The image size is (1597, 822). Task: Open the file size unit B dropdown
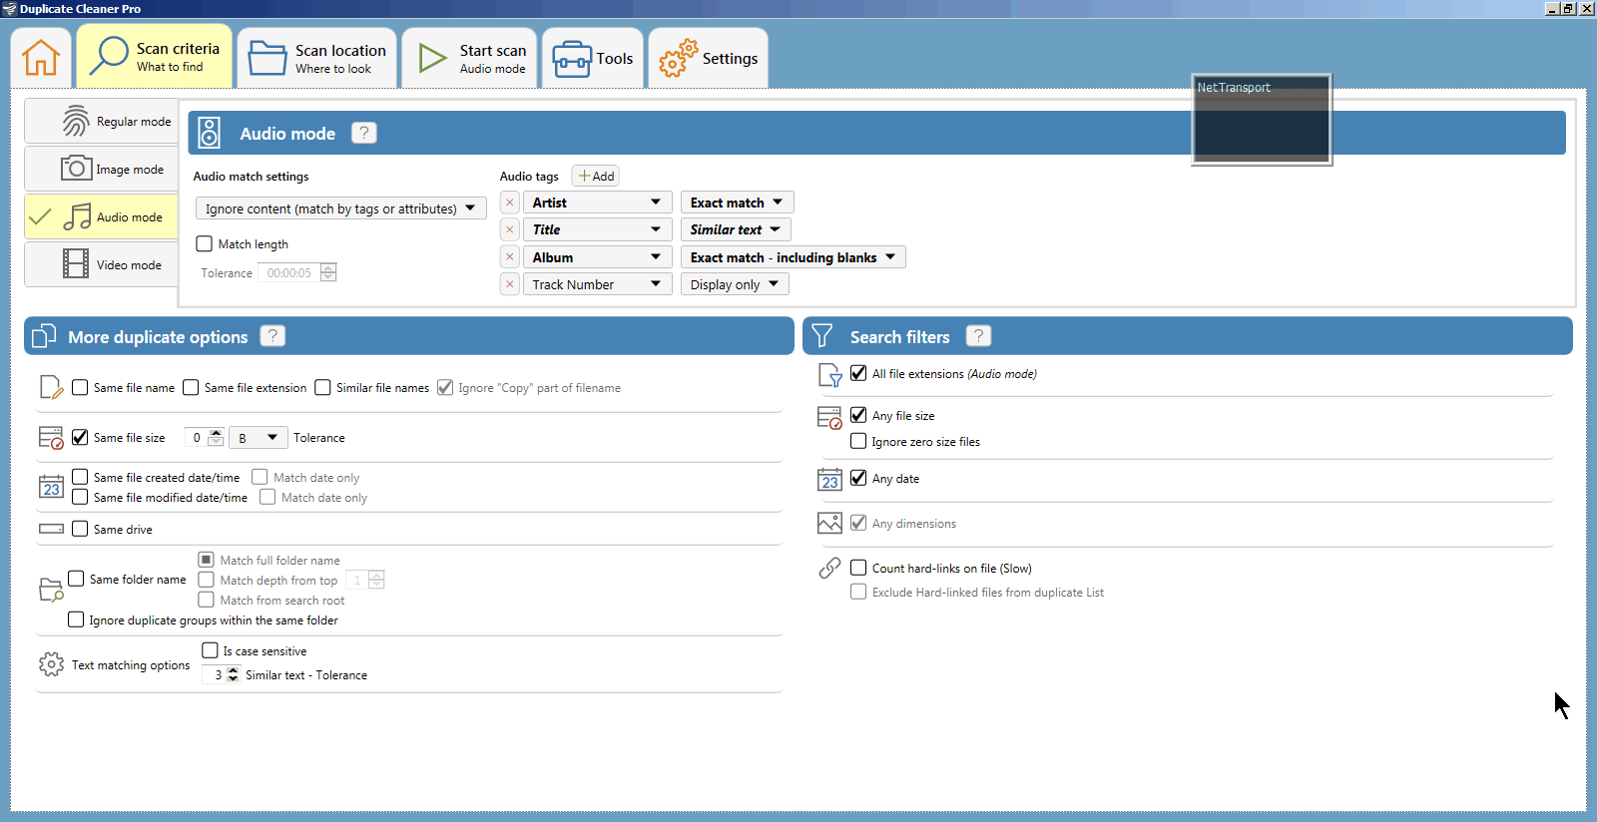click(259, 437)
